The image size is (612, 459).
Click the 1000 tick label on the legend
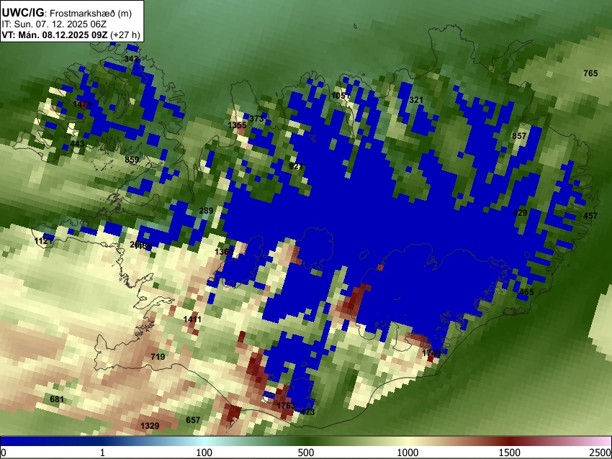[x=408, y=453]
